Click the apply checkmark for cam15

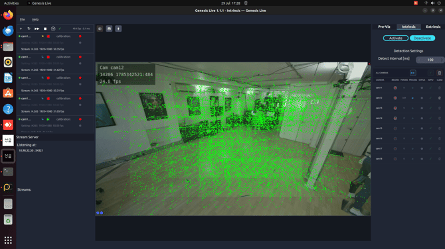tap(430, 128)
